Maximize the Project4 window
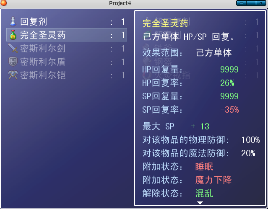Screen dimensions: 268x209 point(251,3)
